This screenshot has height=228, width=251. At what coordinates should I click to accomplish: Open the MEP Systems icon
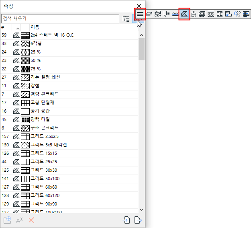pyautogui.click(x=237, y=14)
